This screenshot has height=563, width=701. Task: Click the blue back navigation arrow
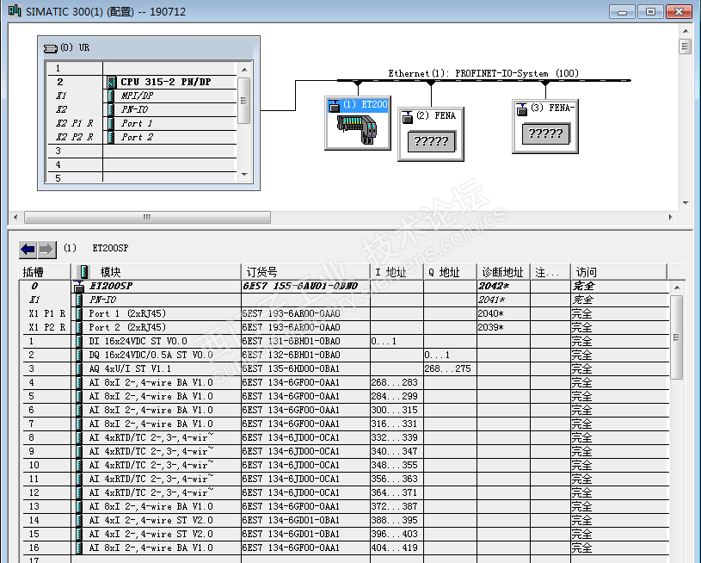[x=28, y=250]
